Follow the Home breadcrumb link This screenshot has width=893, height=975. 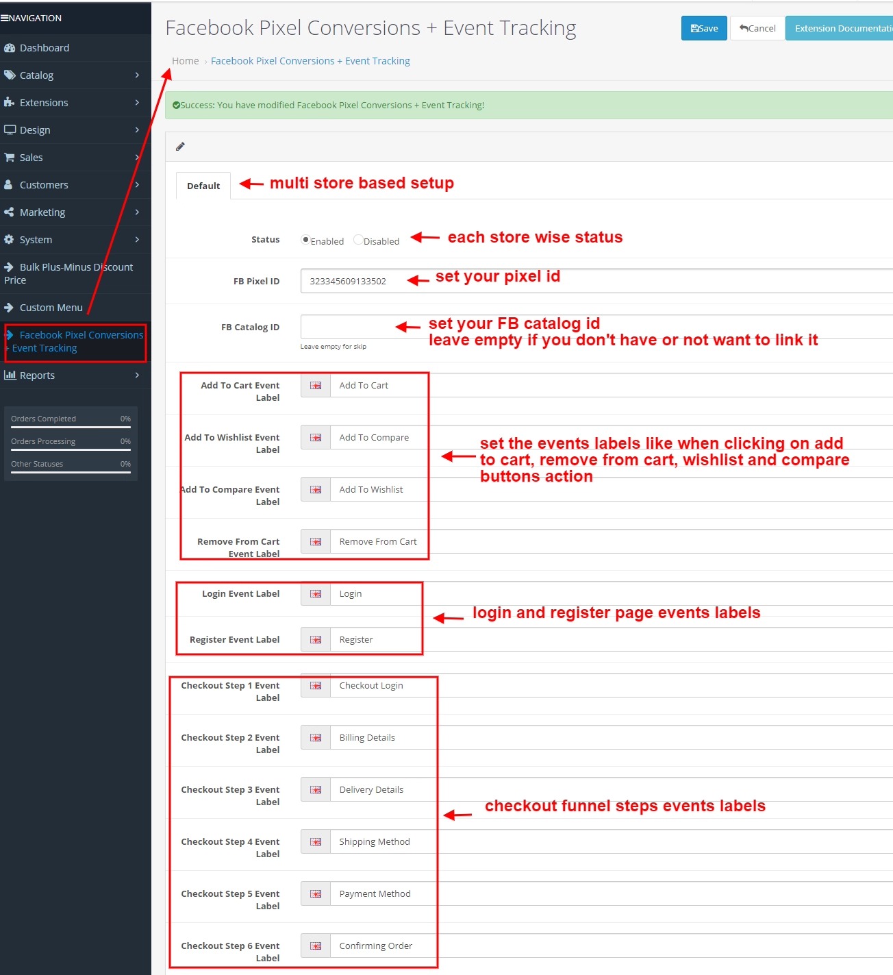186,61
